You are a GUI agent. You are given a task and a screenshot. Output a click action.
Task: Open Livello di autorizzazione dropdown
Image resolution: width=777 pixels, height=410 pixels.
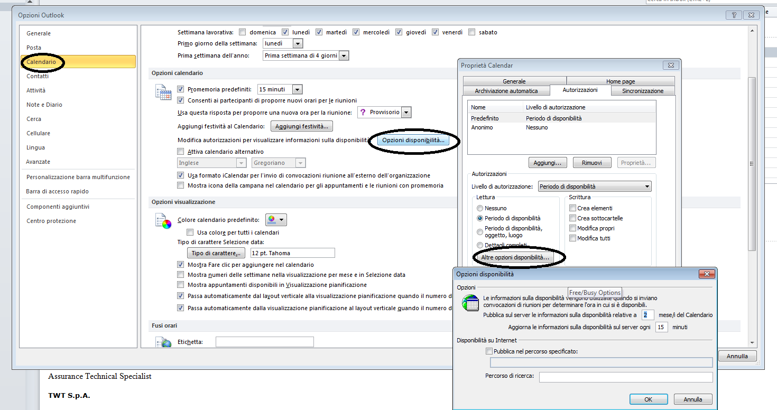click(x=595, y=187)
